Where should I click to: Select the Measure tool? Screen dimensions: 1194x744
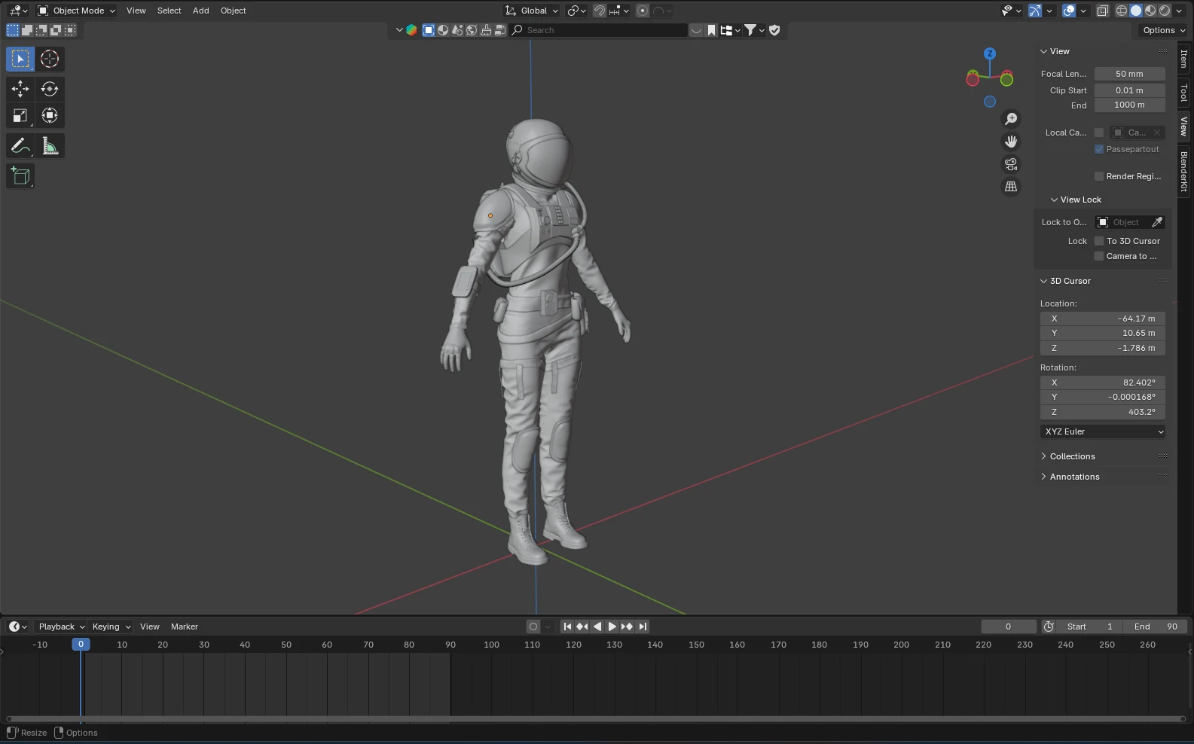[x=50, y=146]
